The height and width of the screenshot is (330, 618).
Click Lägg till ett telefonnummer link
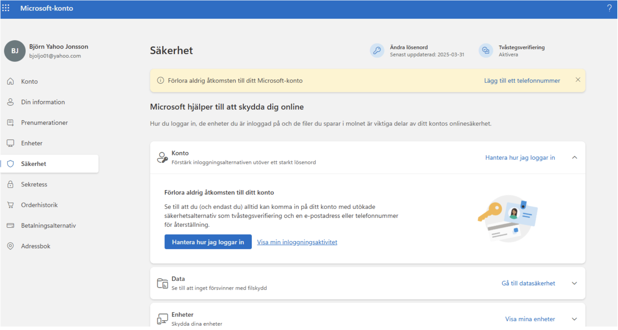point(522,80)
